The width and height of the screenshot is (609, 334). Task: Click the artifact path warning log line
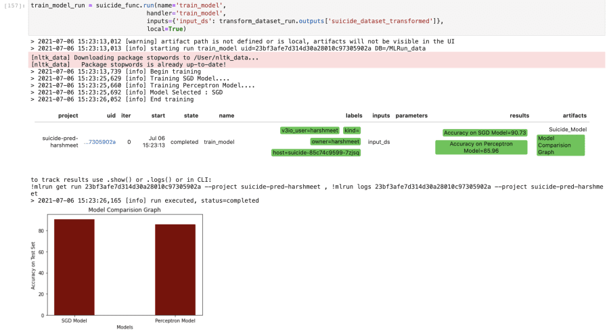243,41
